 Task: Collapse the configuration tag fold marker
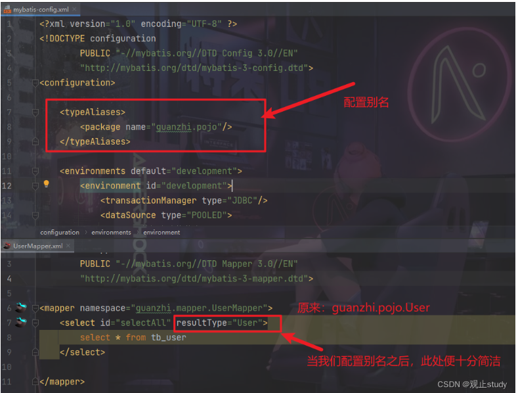35,83
